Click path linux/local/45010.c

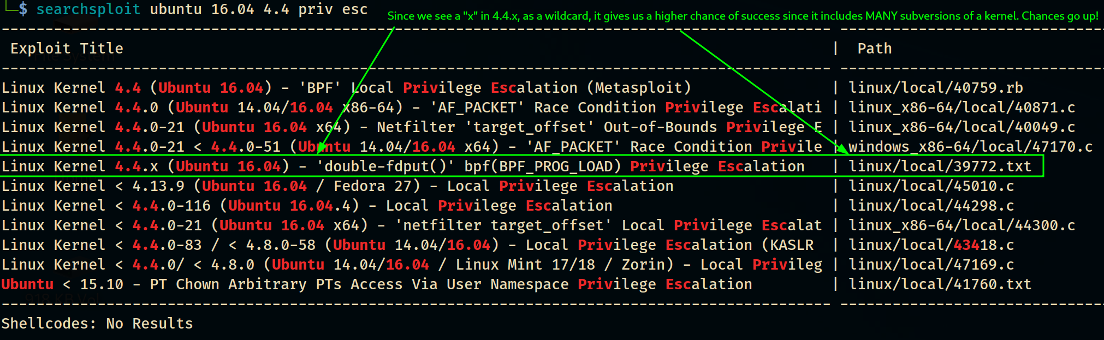(931, 186)
